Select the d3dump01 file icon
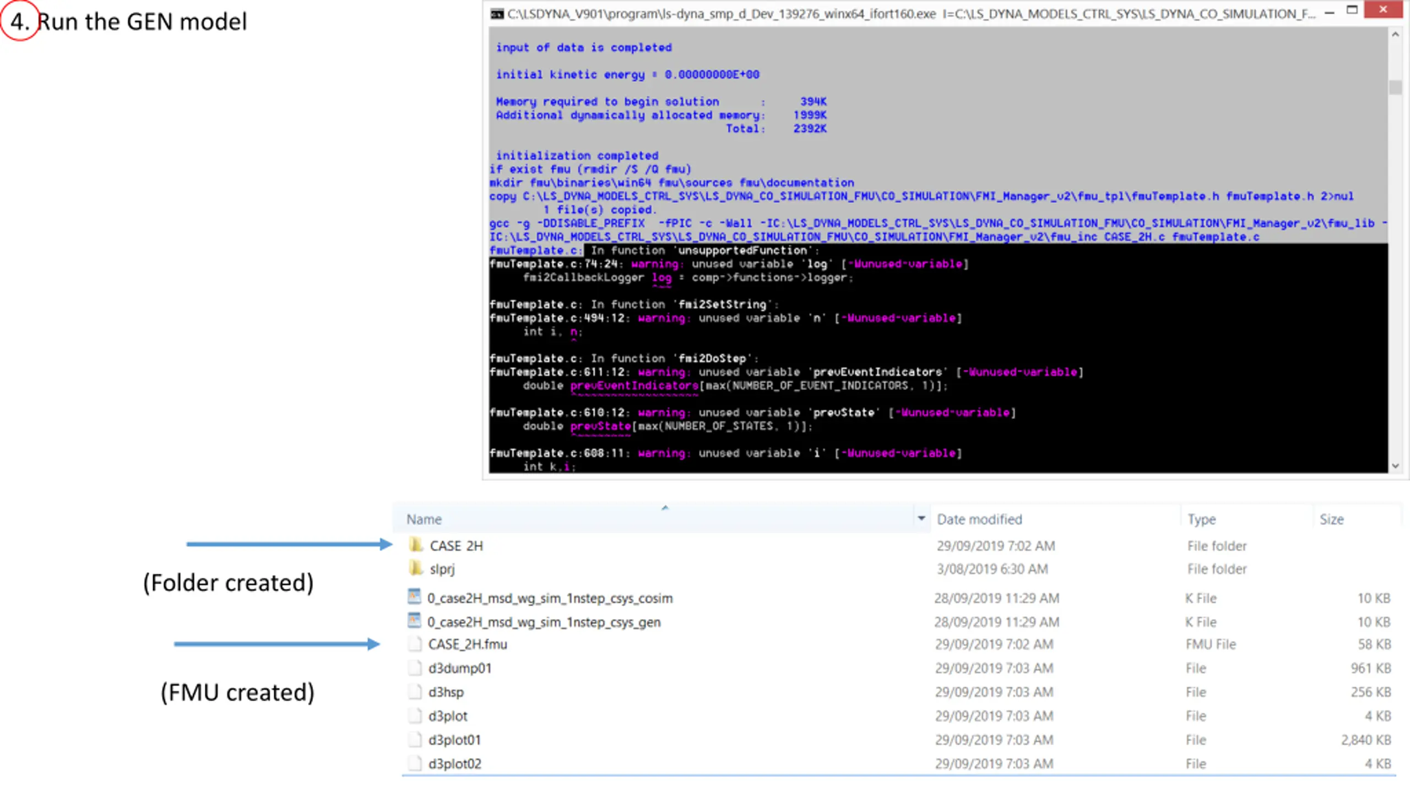The image size is (1410, 793). click(x=415, y=667)
